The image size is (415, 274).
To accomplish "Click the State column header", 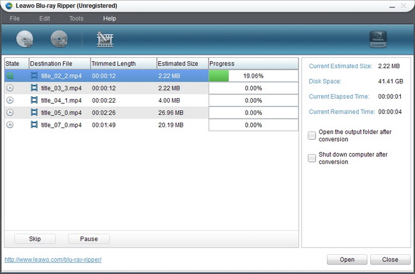I will [x=17, y=64].
